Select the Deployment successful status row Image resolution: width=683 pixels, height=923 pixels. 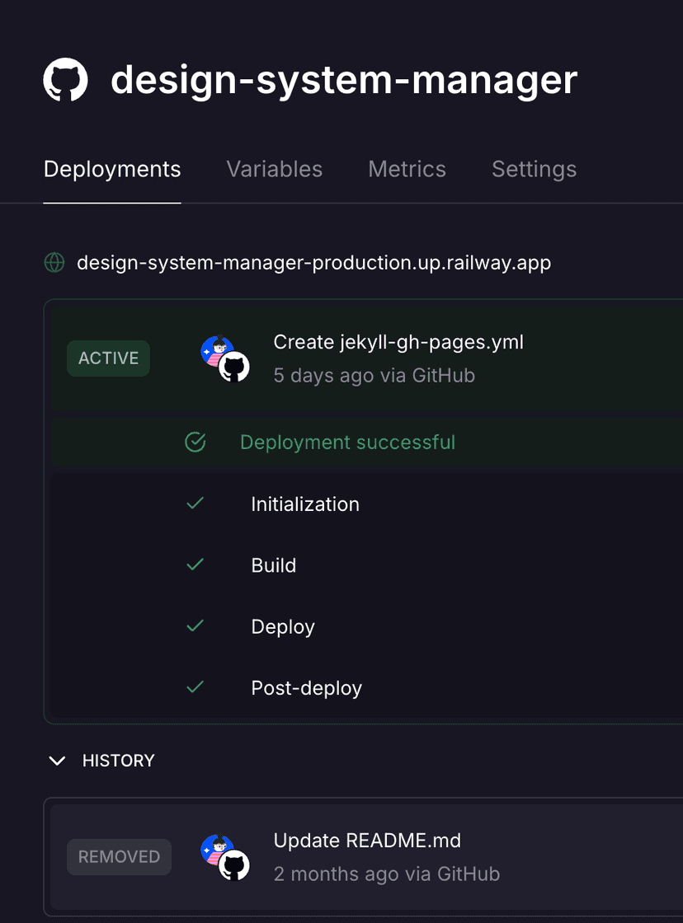coord(366,442)
